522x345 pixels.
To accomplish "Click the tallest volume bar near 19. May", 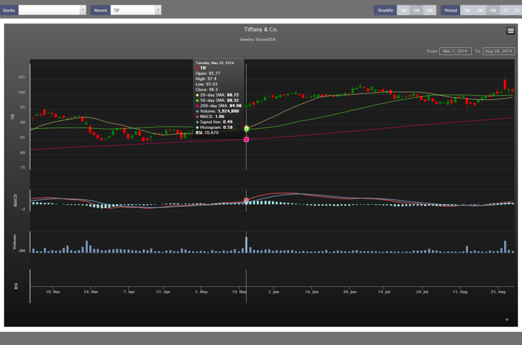I will (246, 245).
